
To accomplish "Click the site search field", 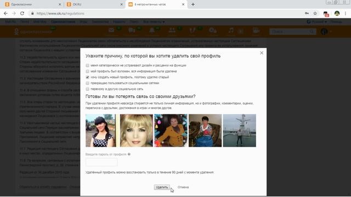I will point(293,32).
